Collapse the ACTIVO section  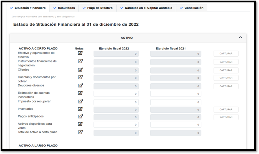(240, 37)
